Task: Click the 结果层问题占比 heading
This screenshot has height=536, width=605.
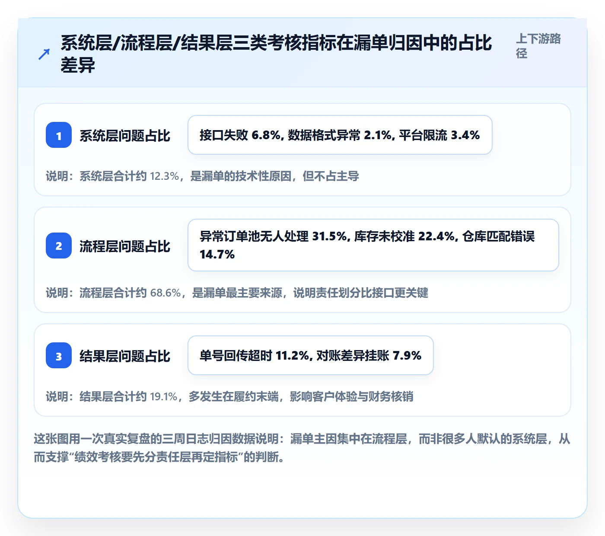Action: (125, 356)
